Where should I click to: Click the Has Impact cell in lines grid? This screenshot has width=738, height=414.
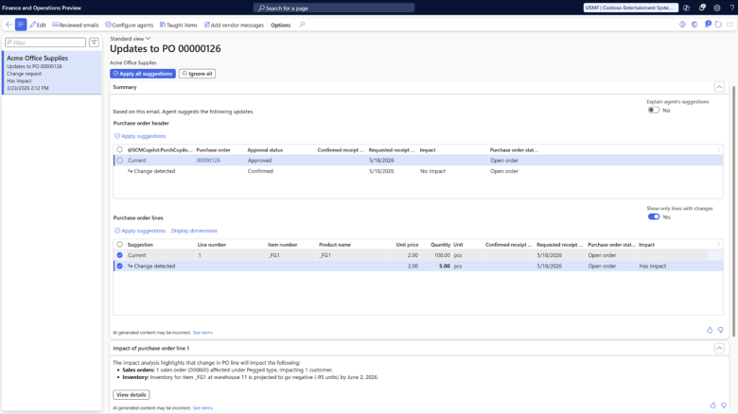coord(652,266)
